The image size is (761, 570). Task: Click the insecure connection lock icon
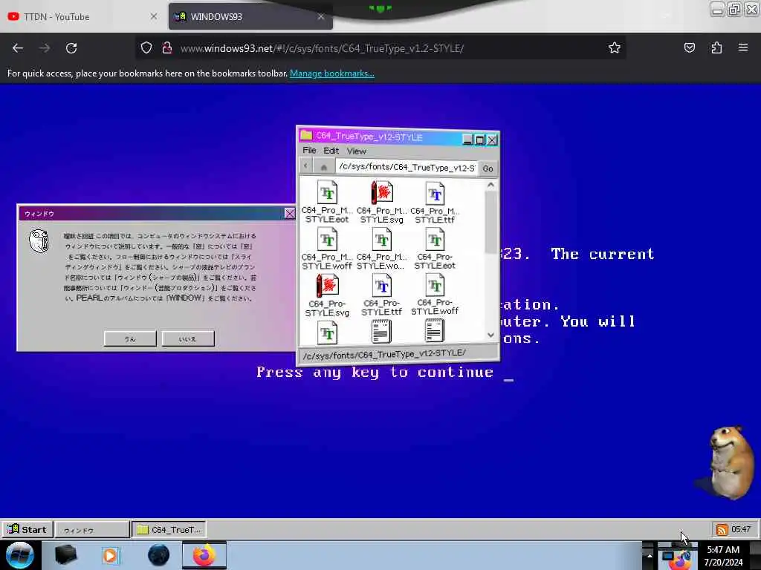click(167, 48)
